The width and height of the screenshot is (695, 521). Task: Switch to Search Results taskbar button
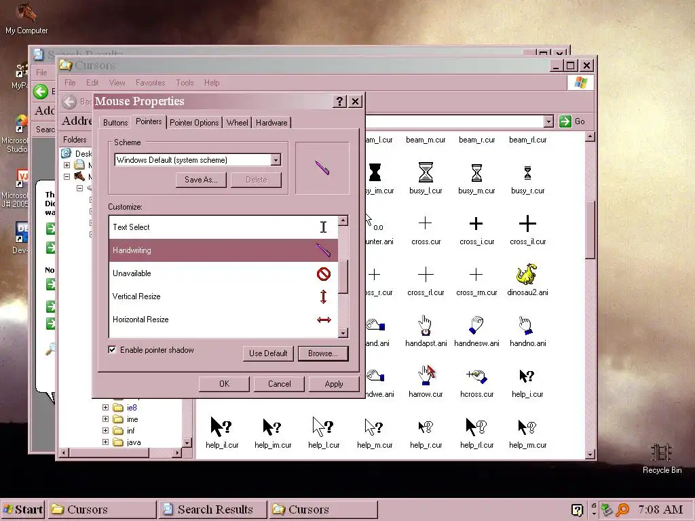(x=212, y=509)
